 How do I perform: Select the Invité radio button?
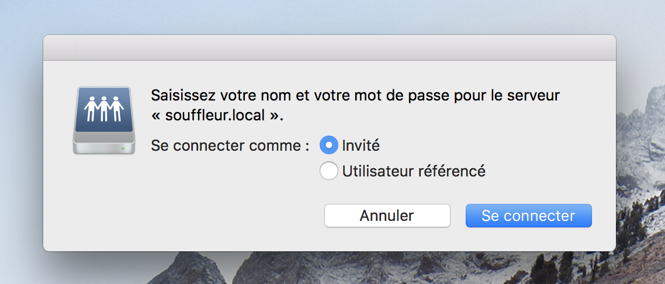(x=328, y=146)
